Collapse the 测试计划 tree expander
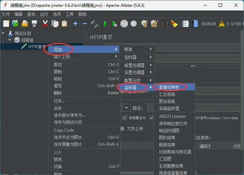This screenshot has width=244, height=175. (x=3, y=33)
